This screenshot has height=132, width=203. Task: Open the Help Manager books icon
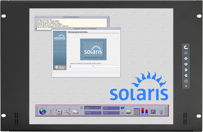pos(153,112)
